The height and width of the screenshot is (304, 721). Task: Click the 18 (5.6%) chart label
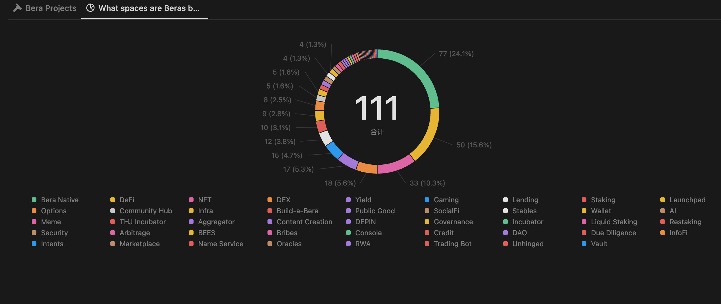click(x=340, y=183)
